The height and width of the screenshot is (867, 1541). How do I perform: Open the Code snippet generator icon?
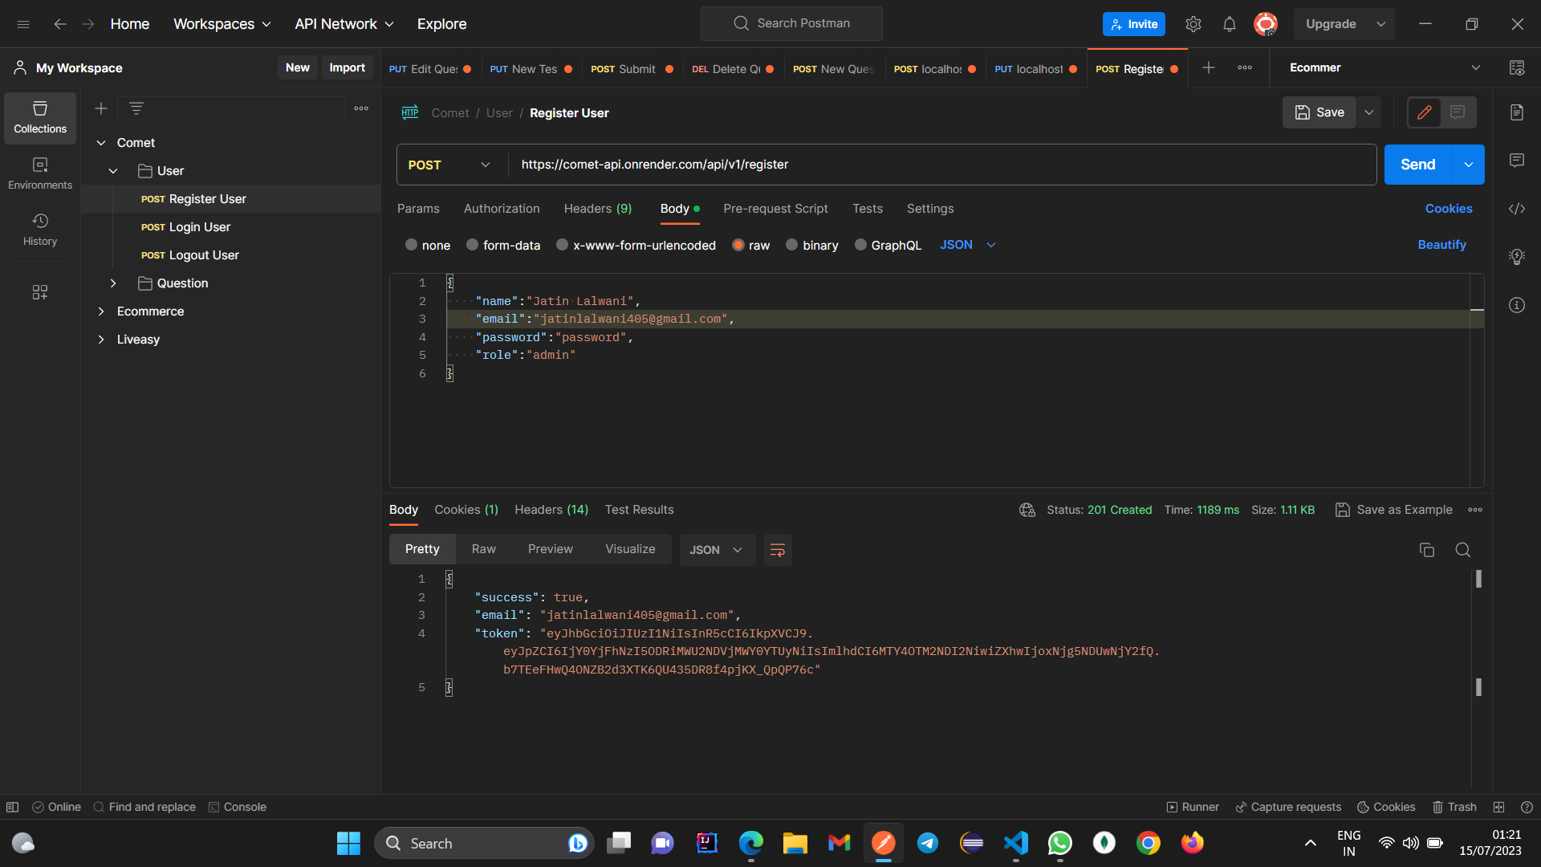pyautogui.click(x=1517, y=209)
